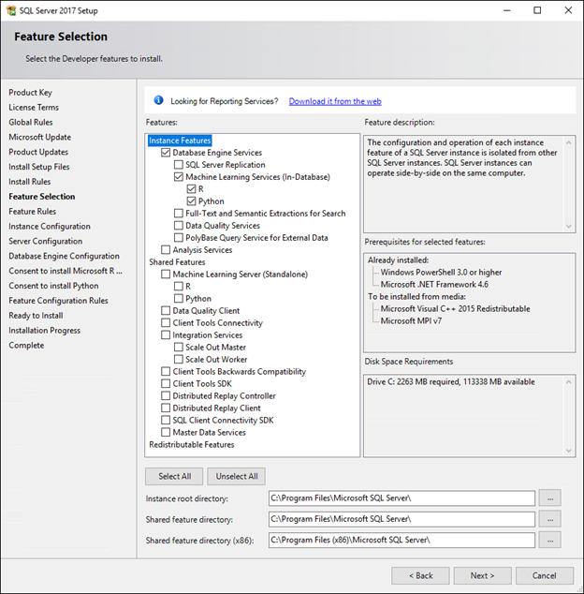The width and height of the screenshot is (584, 594).
Task: Check Distributed Replay Client
Action: coord(166,408)
